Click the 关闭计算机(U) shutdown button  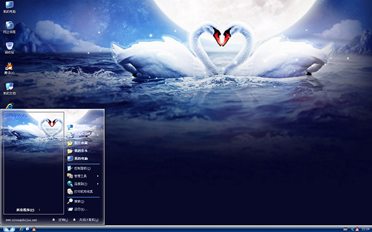(x=86, y=220)
